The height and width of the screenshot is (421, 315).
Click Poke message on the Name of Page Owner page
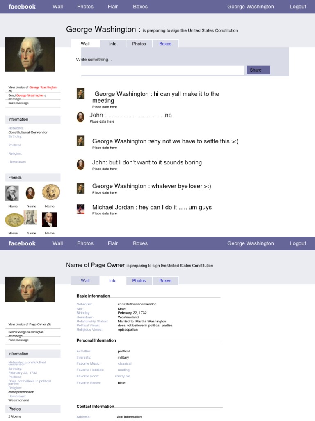[x=18, y=340]
